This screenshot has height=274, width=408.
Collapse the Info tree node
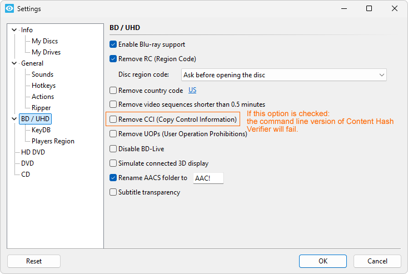(14, 30)
